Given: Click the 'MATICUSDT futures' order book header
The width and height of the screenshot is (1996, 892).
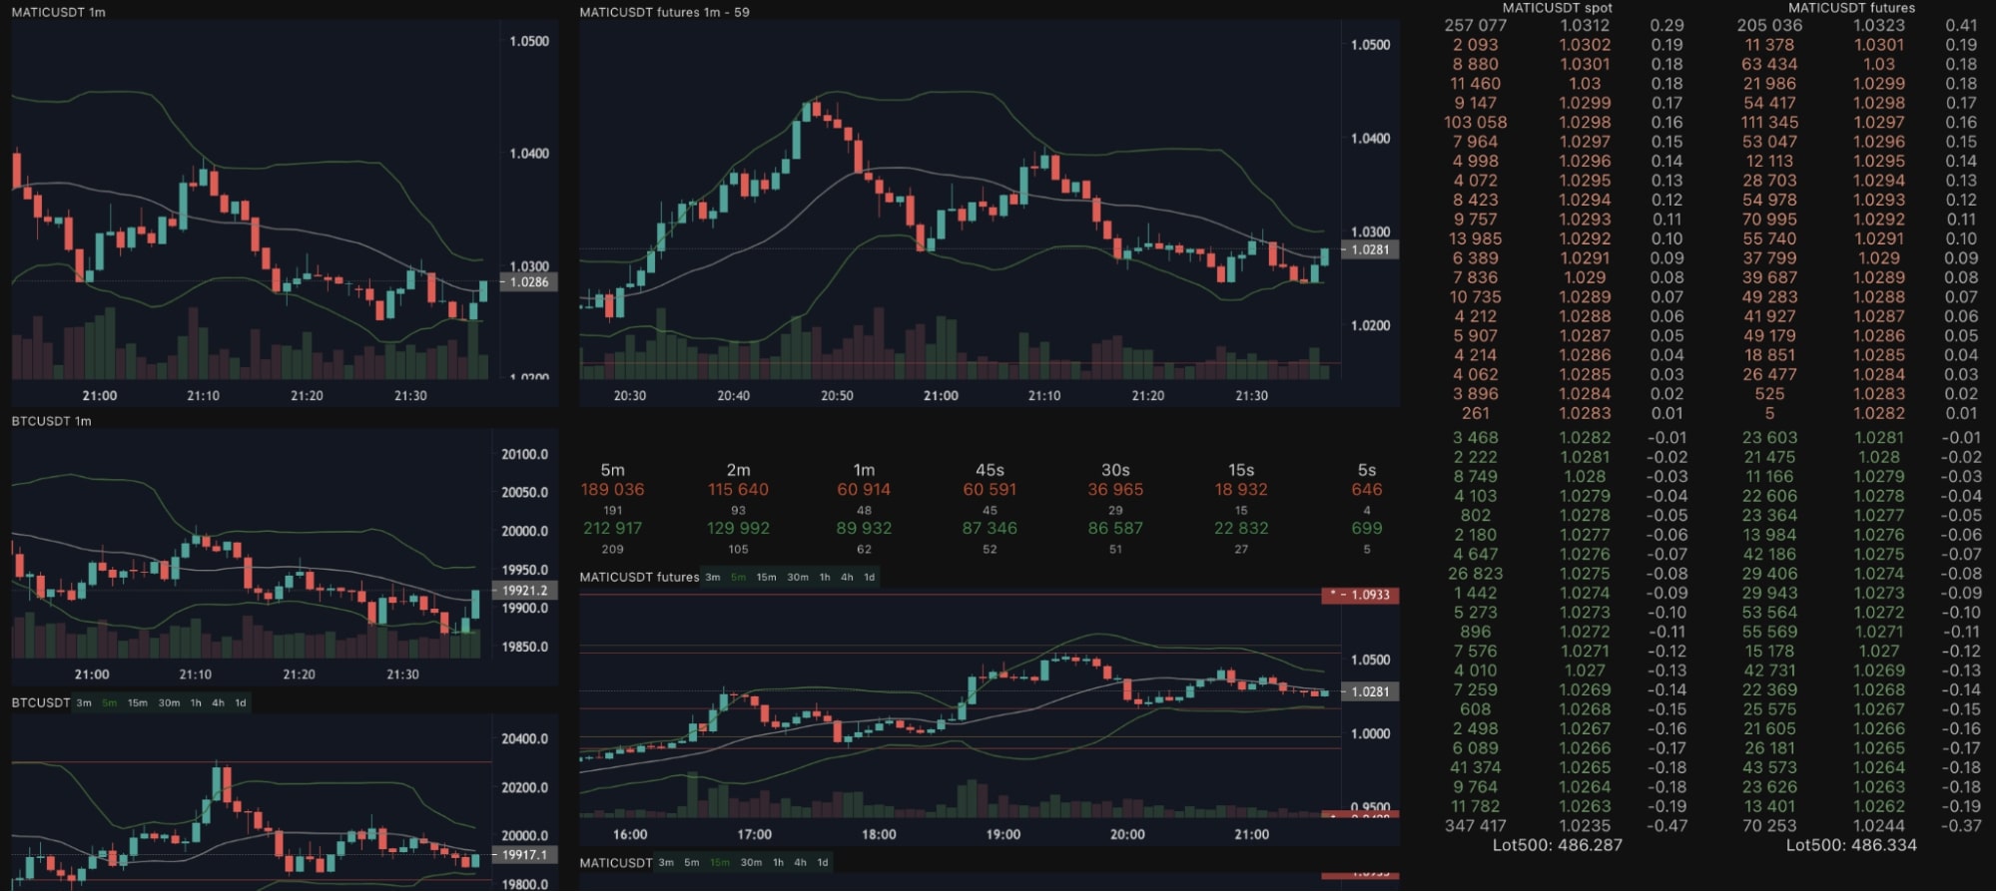Looking at the screenshot, I should tap(1851, 7).
